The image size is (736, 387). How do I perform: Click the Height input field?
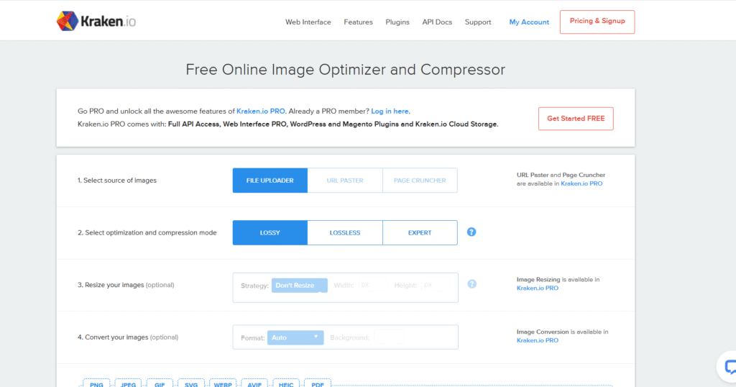436,285
